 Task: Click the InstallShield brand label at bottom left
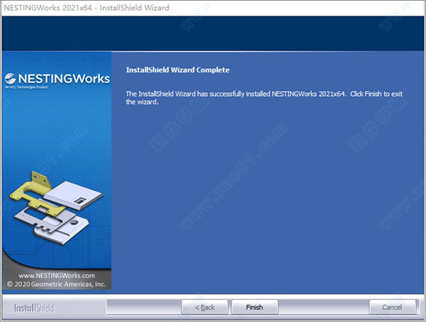[34, 308]
